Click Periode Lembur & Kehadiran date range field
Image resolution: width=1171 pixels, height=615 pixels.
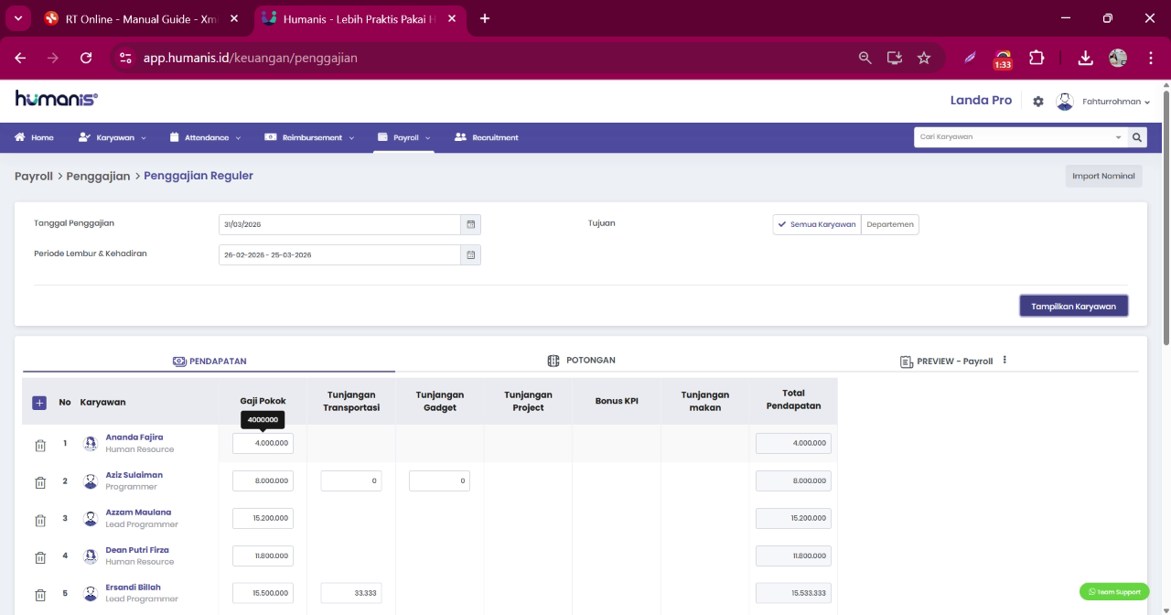(x=339, y=254)
